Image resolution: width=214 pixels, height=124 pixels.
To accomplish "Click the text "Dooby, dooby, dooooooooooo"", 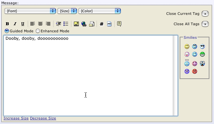I will pyautogui.click(x=37, y=38).
